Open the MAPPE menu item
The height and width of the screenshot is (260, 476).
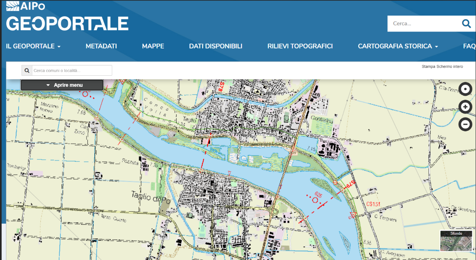click(x=153, y=46)
